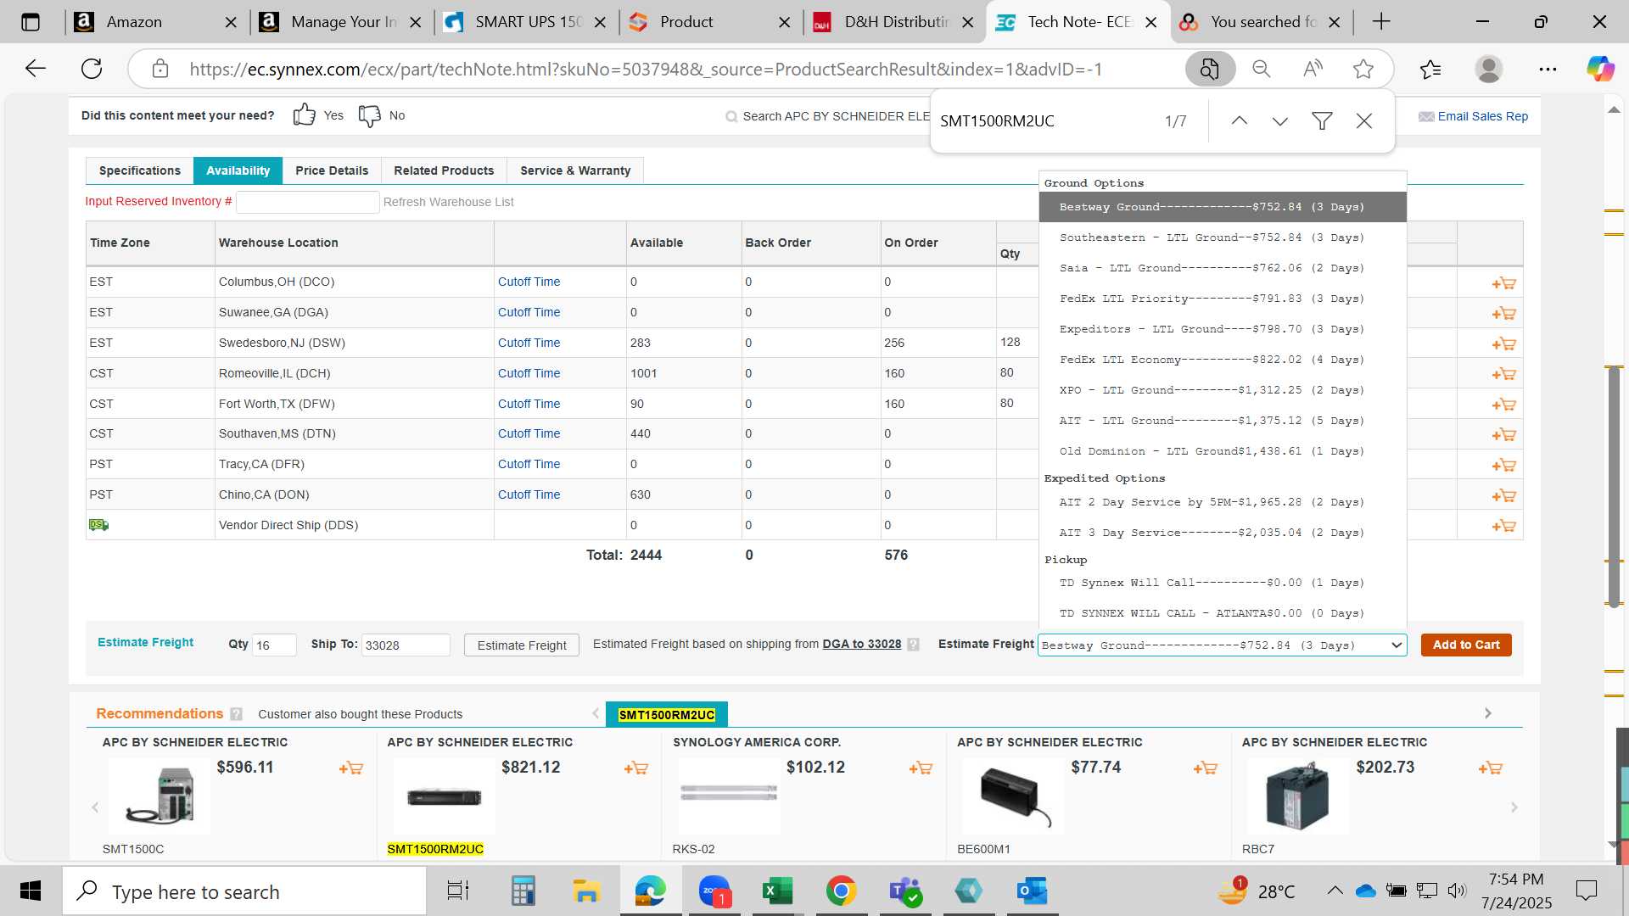Open the Related Products tab
The image size is (1629, 916).
(x=444, y=170)
